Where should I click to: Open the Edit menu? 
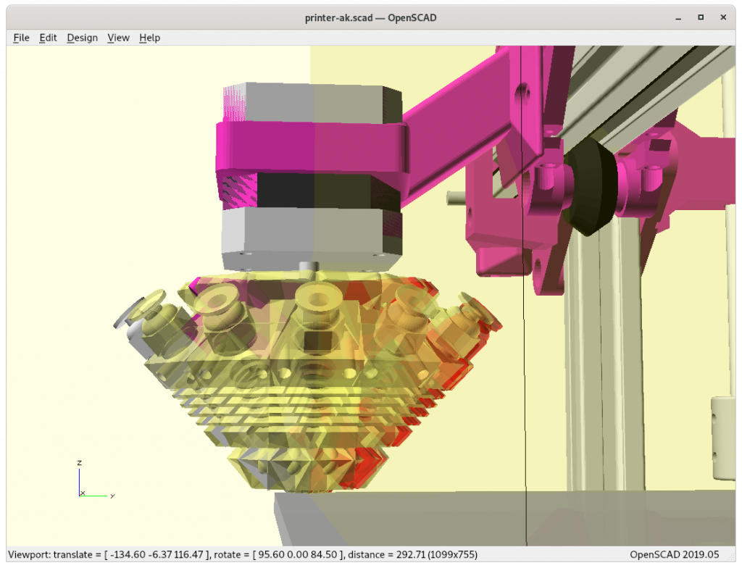(x=48, y=38)
